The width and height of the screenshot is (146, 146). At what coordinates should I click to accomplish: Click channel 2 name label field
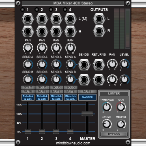coord(42,97)
